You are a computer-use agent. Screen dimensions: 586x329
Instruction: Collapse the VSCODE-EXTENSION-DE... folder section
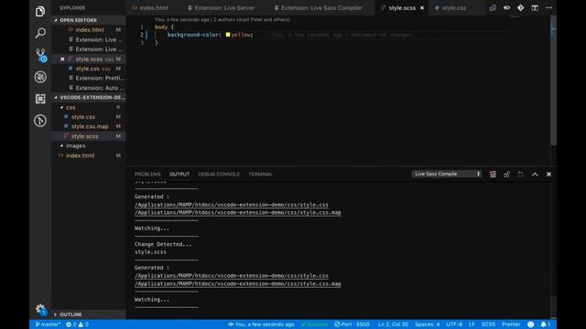point(89,98)
